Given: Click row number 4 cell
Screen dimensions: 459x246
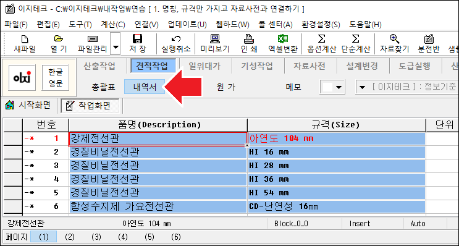Looking at the screenshot, I should tap(46, 179).
